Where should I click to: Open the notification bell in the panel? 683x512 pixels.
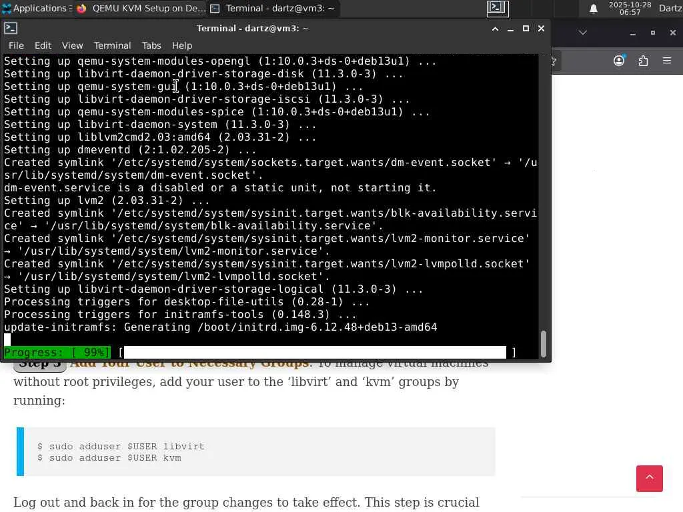coord(593,9)
